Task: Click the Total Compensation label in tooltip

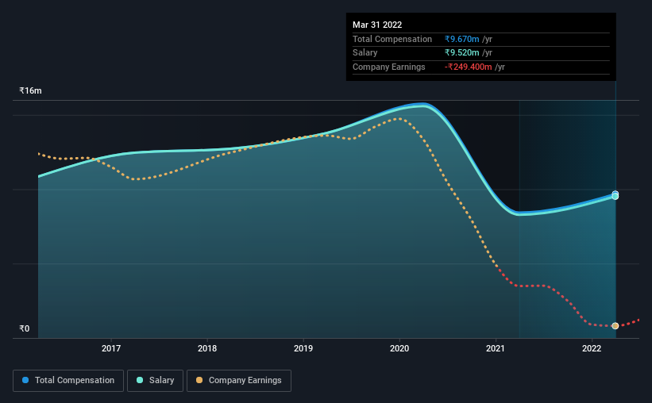Action: [392, 39]
